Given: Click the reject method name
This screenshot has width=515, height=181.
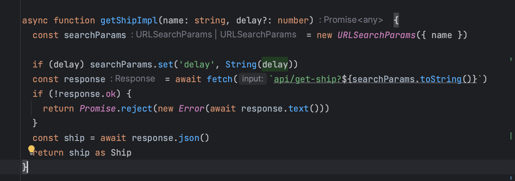Looking at the screenshot, I should (136, 109).
